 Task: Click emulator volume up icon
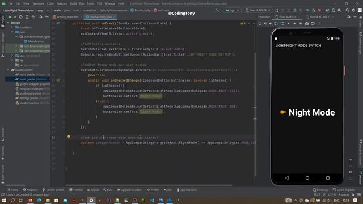265,23
